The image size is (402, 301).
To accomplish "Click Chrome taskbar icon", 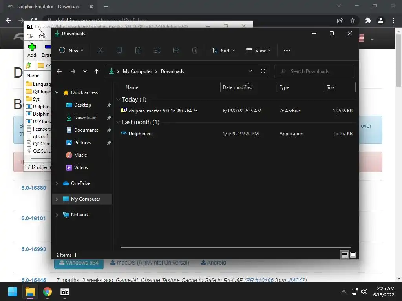I will click(x=48, y=292).
